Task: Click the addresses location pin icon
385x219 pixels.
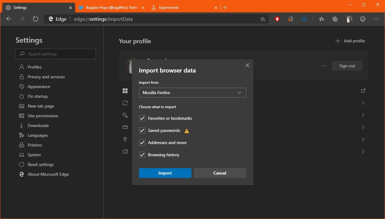Action: click(125, 140)
